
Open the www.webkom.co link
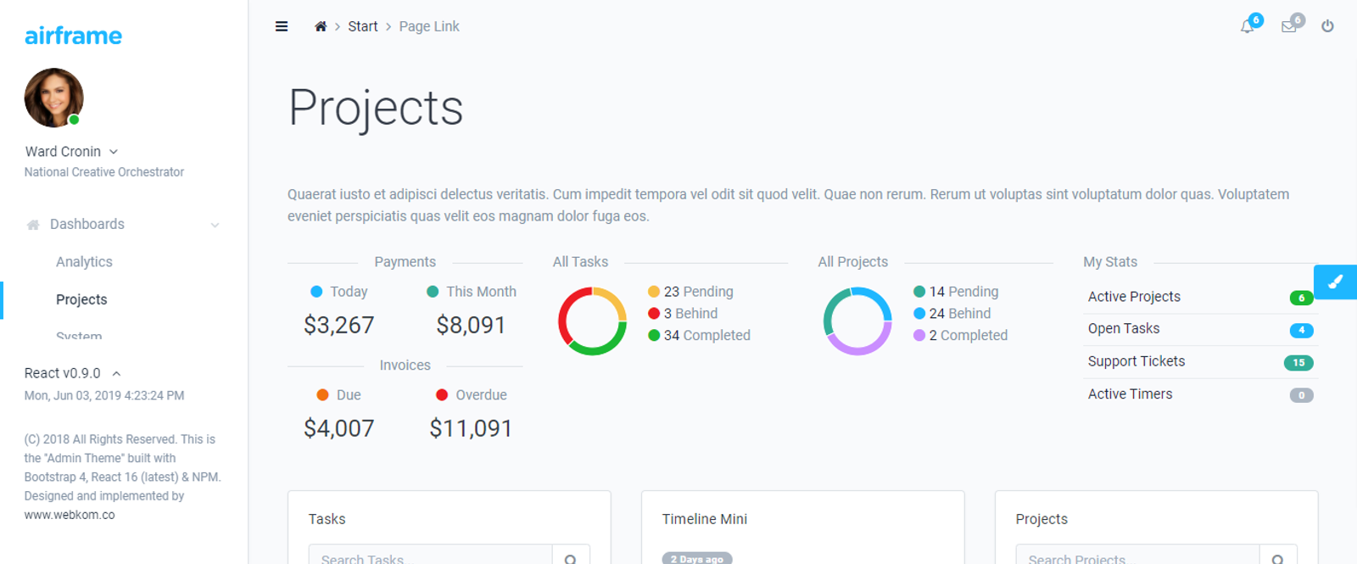(x=70, y=515)
